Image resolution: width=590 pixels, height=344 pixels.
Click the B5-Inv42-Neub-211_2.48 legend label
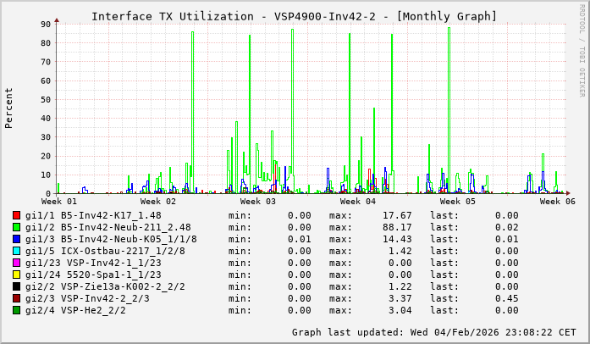125,227
